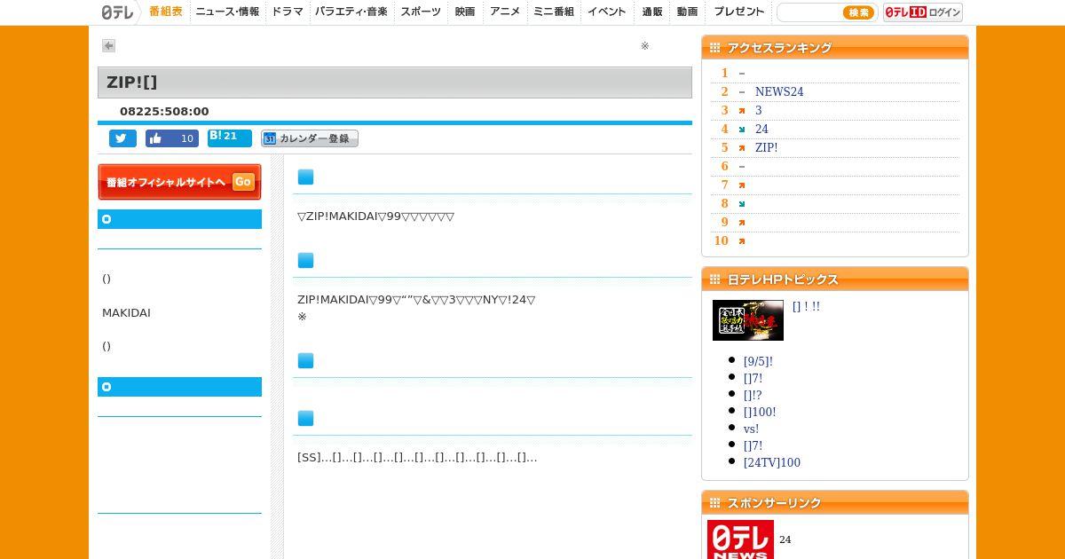Image resolution: width=1065 pixels, height=559 pixels.
Task: Click the rank 10 up-trend arrow icon
Action: (x=742, y=241)
